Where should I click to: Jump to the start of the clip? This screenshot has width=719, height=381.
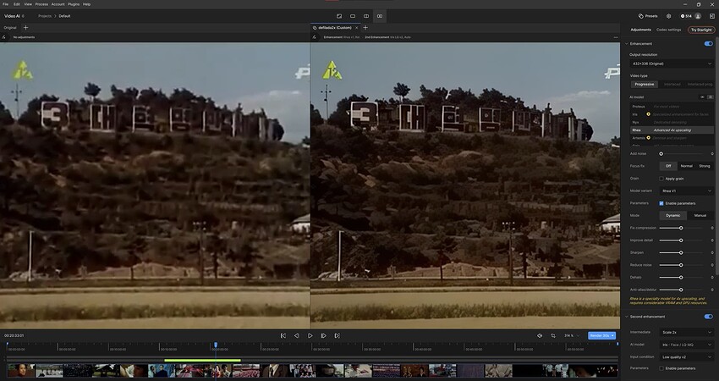283,335
